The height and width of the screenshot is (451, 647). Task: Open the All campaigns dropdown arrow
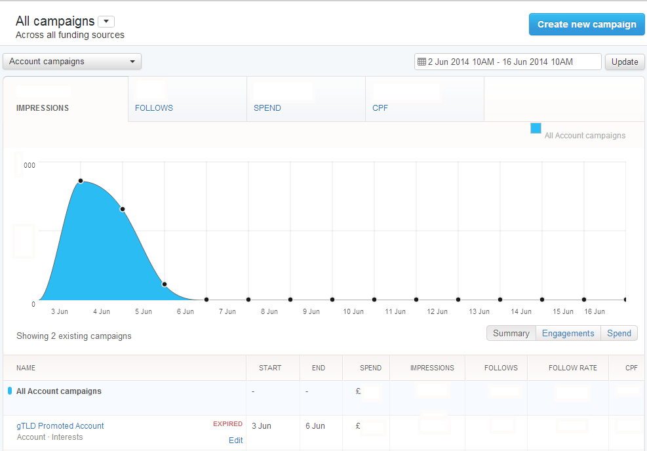click(x=106, y=22)
